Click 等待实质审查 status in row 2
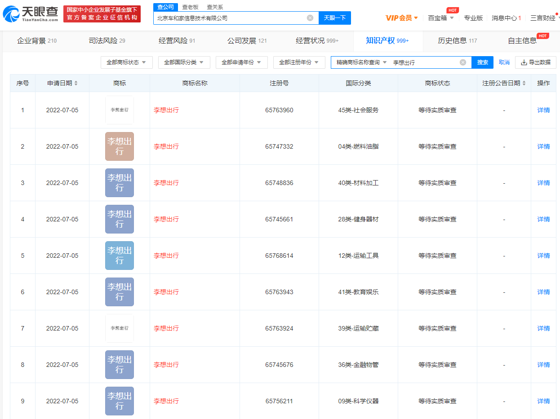Viewport: 560px width, 419px height. (x=437, y=146)
